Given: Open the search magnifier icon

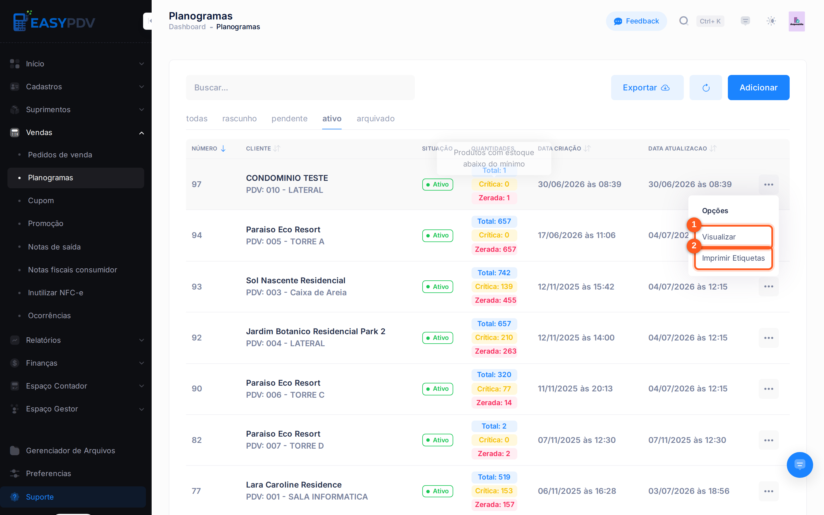Looking at the screenshot, I should pos(683,21).
